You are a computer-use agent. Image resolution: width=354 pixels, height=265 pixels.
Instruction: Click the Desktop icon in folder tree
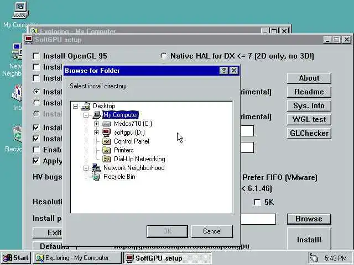tap(86, 106)
